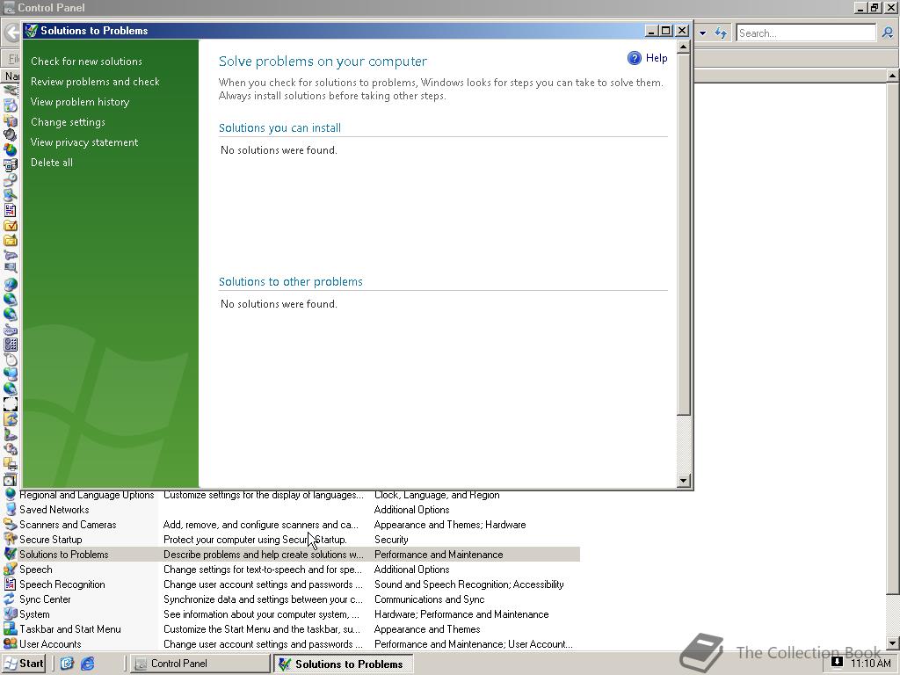Open the address bar dropdown arrow
This screenshot has height=675, width=900.
[702, 33]
